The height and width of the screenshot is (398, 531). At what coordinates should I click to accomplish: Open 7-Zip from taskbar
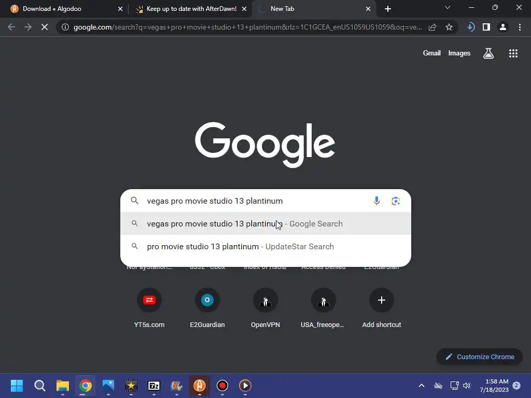coord(154,386)
